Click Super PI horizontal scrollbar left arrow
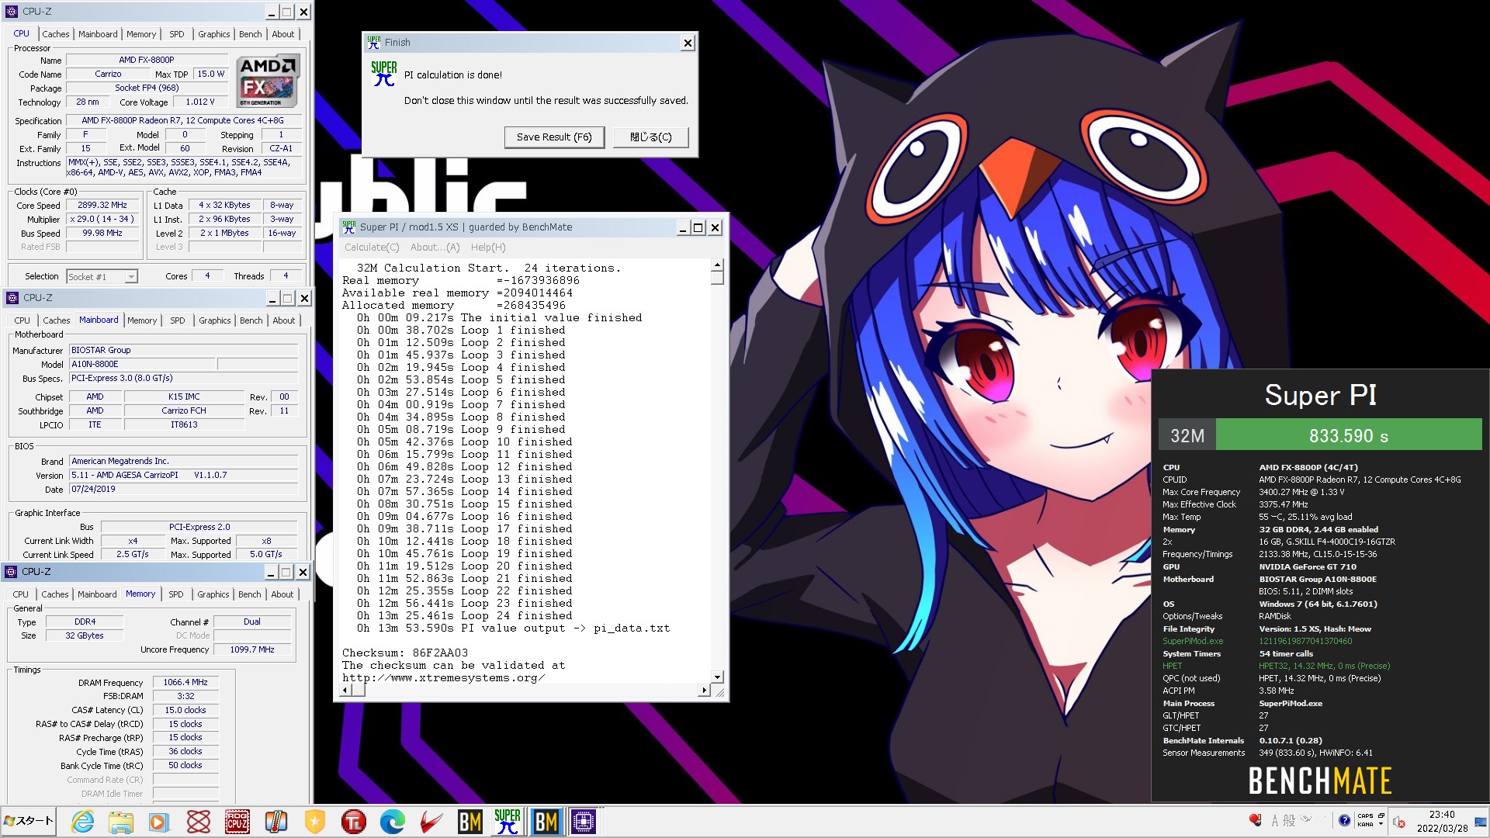The image size is (1490, 838). 347,690
